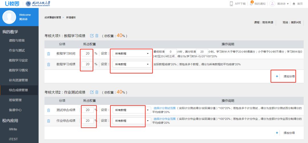Open iTEST under 校内应用
This screenshot has width=308, height=143.
[x=13, y=139]
